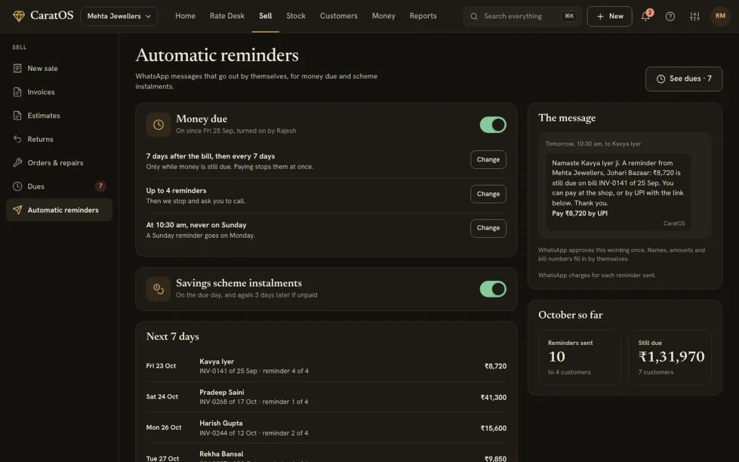739x462 pixels.
Task: Click the See dues · 7 button
Action: (684, 79)
